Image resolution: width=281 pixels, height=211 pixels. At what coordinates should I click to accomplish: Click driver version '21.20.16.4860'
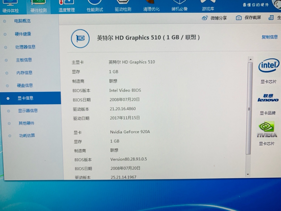point(123,109)
